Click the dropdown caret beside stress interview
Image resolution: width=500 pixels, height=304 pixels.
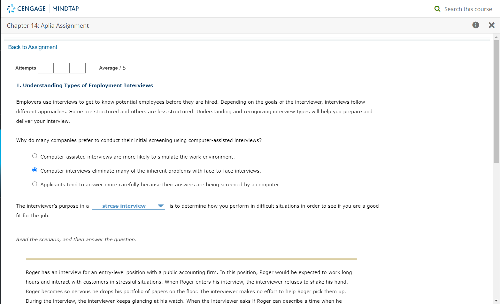coord(161,206)
